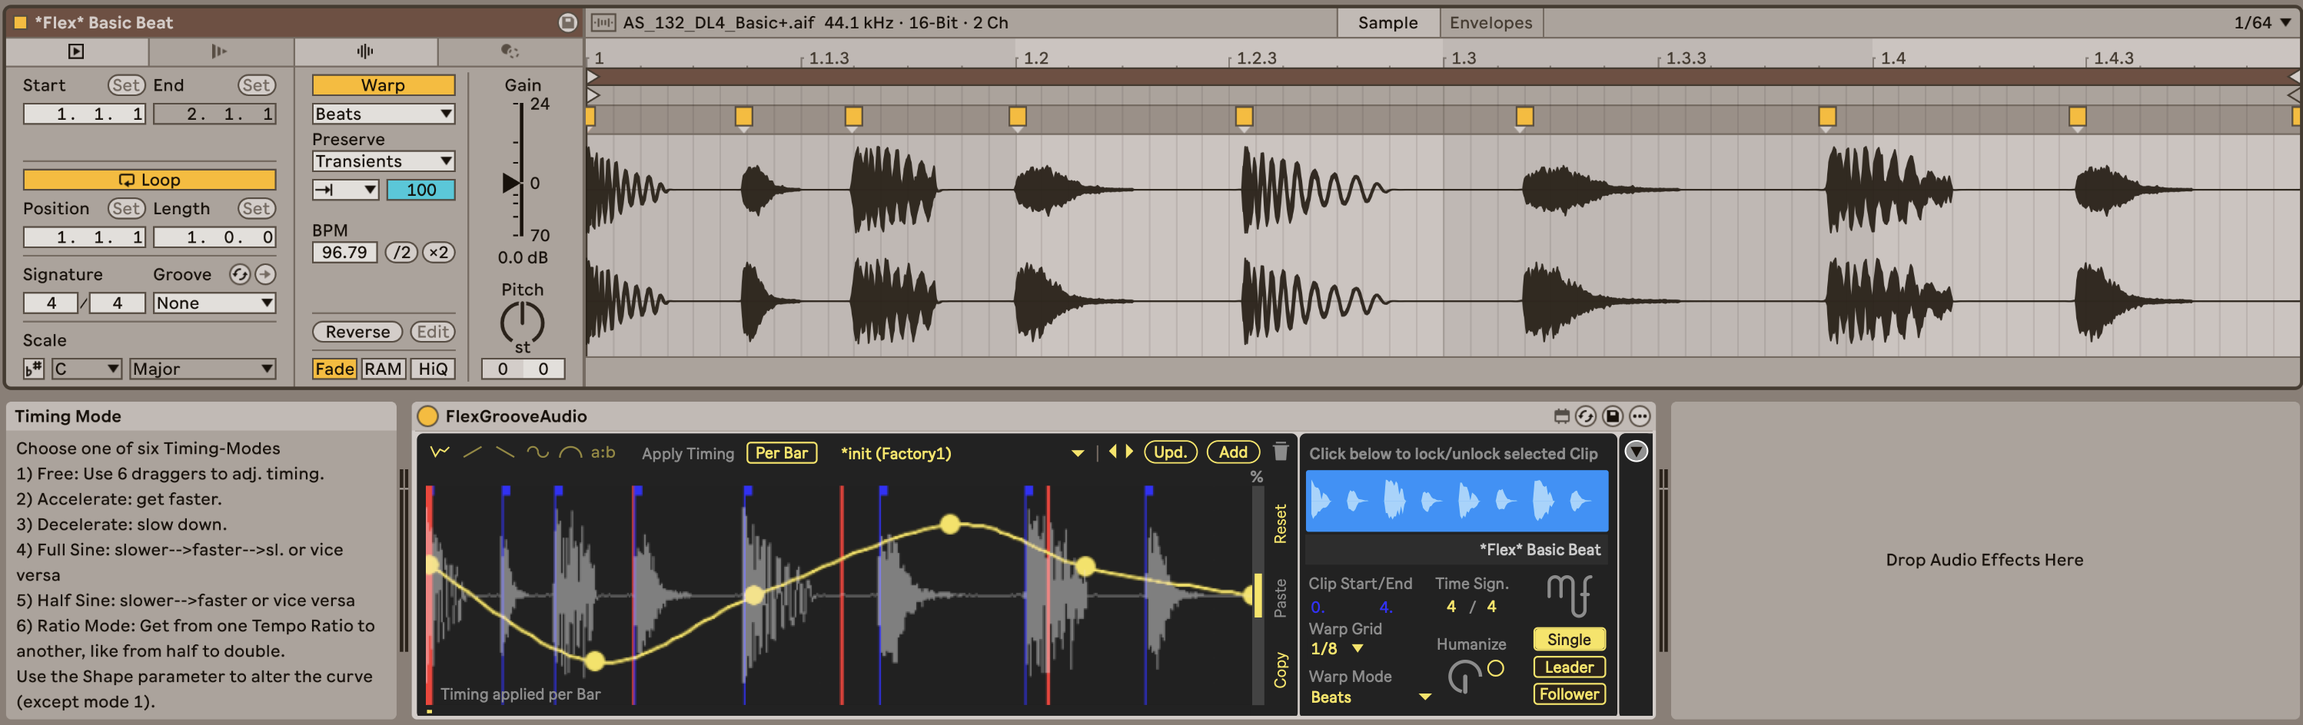
Task: Toggle FlexGrooveAudio device activator circle
Action: point(428,416)
